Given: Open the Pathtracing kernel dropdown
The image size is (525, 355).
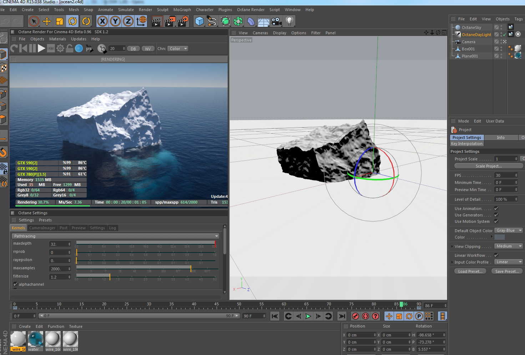Looking at the screenshot, I should [116, 236].
